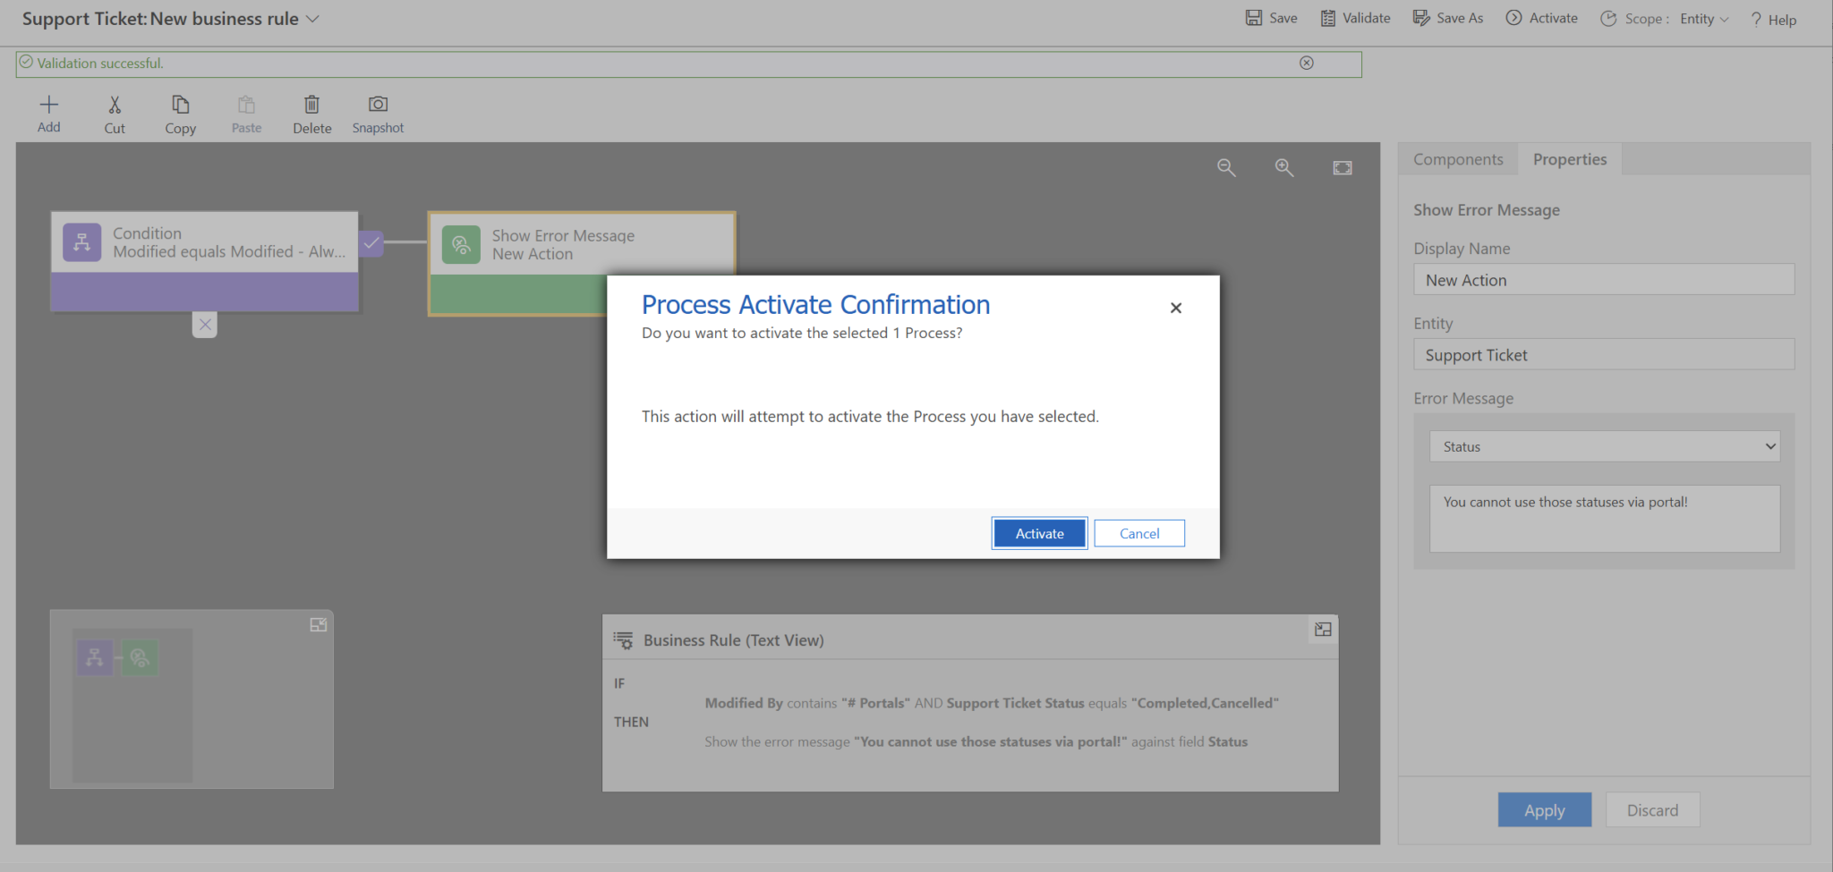Save the business rule
Viewport: 1833px width, 872px height.
click(1272, 18)
